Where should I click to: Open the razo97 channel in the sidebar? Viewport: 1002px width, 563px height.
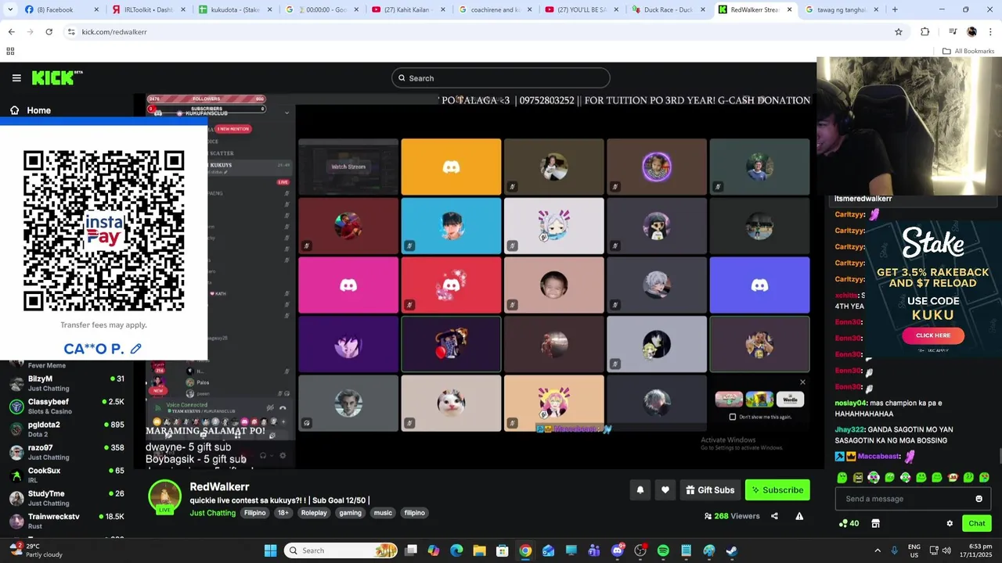[x=67, y=452]
